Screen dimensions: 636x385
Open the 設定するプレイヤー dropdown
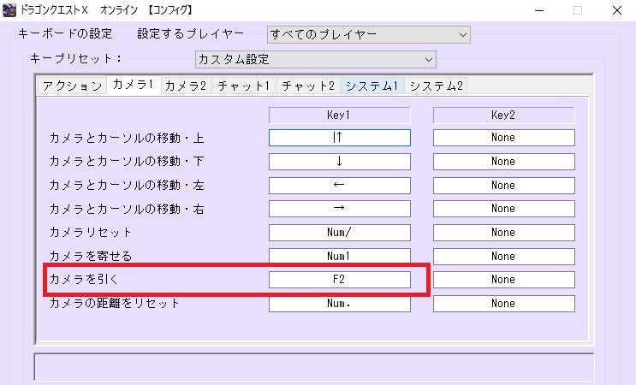click(x=369, y=35)
